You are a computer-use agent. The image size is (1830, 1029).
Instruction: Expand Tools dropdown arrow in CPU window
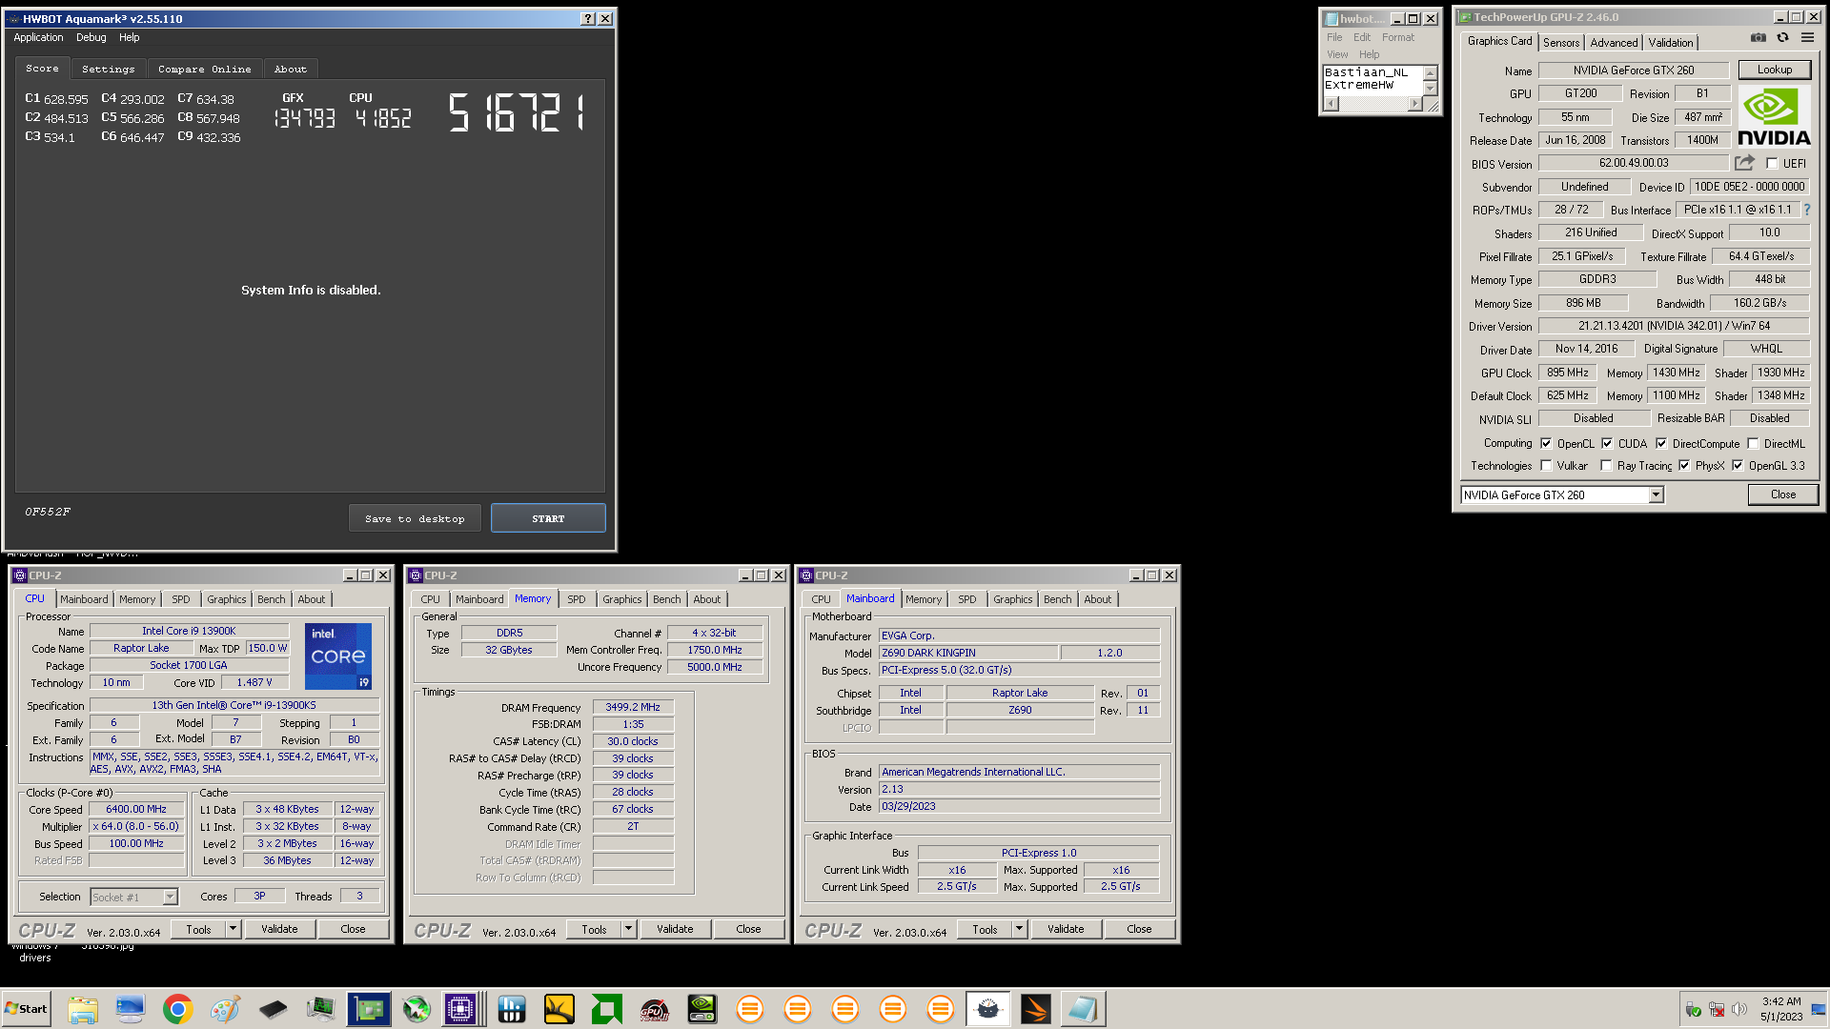(x=233, y=929)
